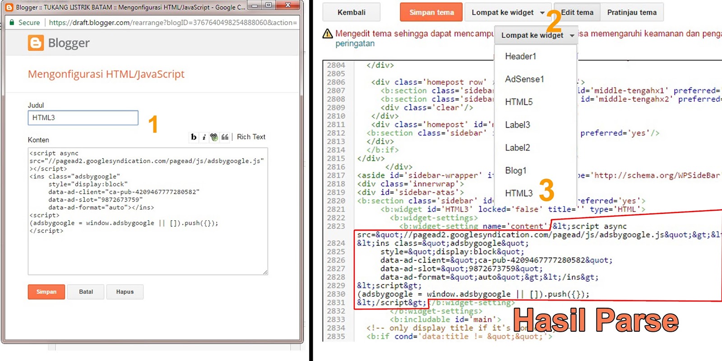Image resolution: width=722 pixels, height=361 pixels.
Task: Click code text b:includable id='main'
Action: tap(445, 319)
